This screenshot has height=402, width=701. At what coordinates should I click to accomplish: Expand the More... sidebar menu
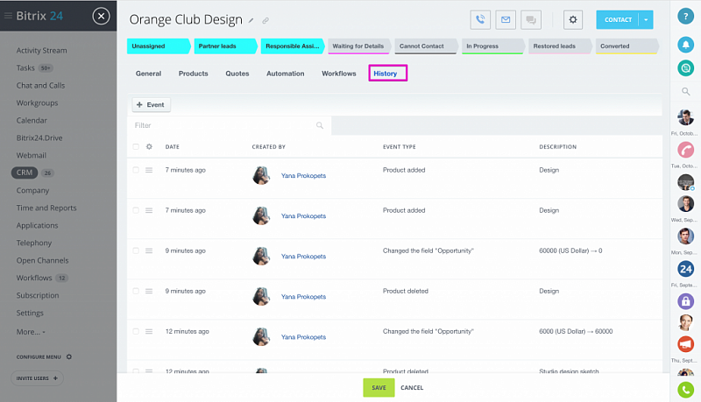pyautogui.click(x=31, y=332)
